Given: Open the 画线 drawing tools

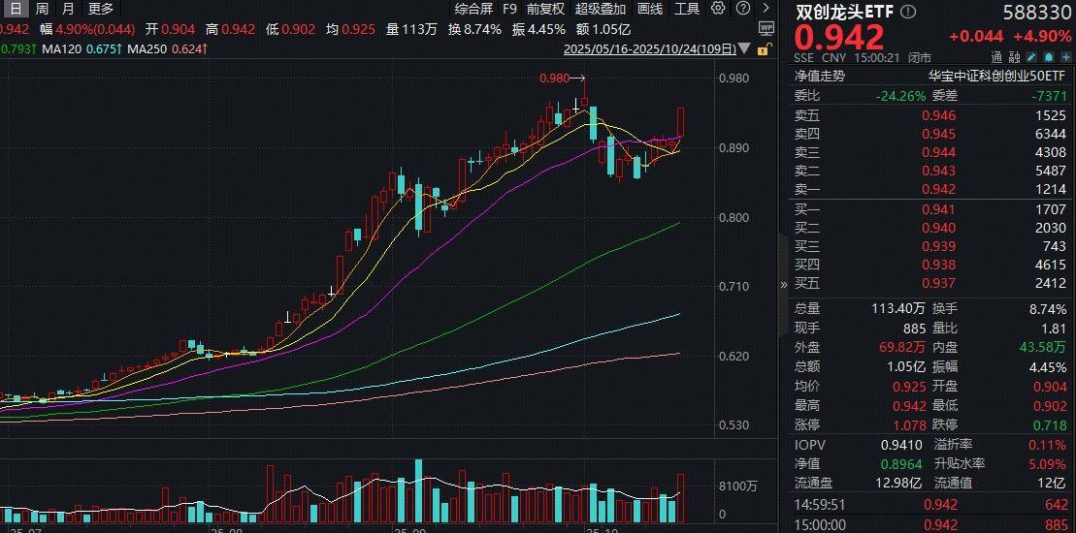Looking at the screenshot, I should tap(650, 9).
